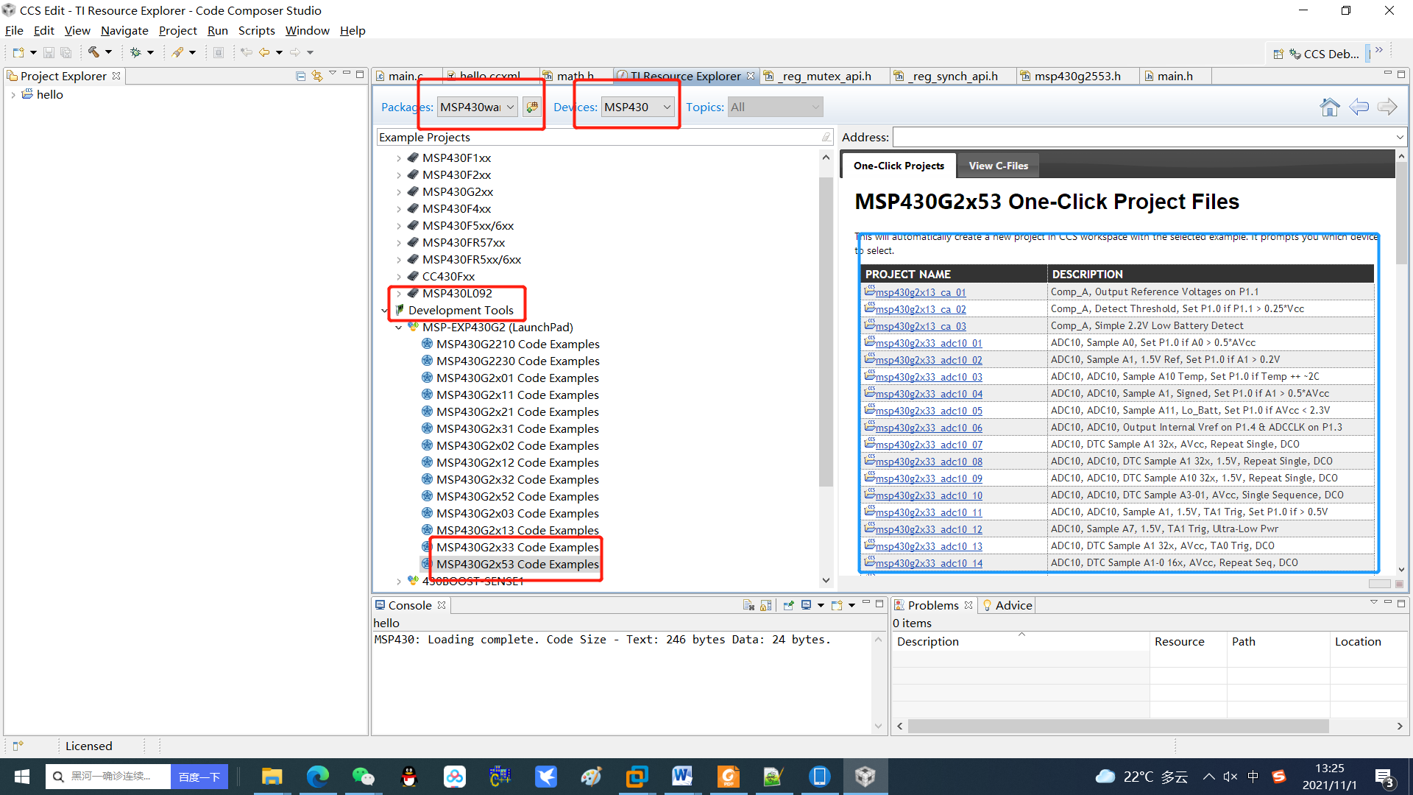Click Clear Console icon
Screen dimensions: 1413x795
[x=748, y=605]
